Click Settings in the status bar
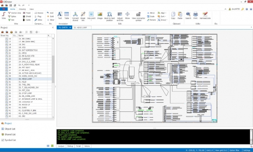253x152 pixels. pyautogui.click(x=247, y=150)
